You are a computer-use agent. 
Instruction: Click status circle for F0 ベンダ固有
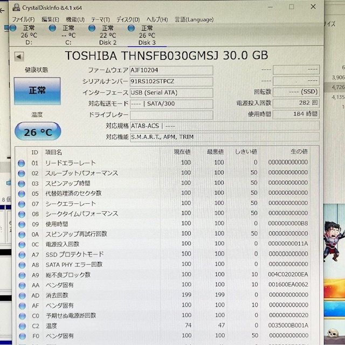point(22,336)
